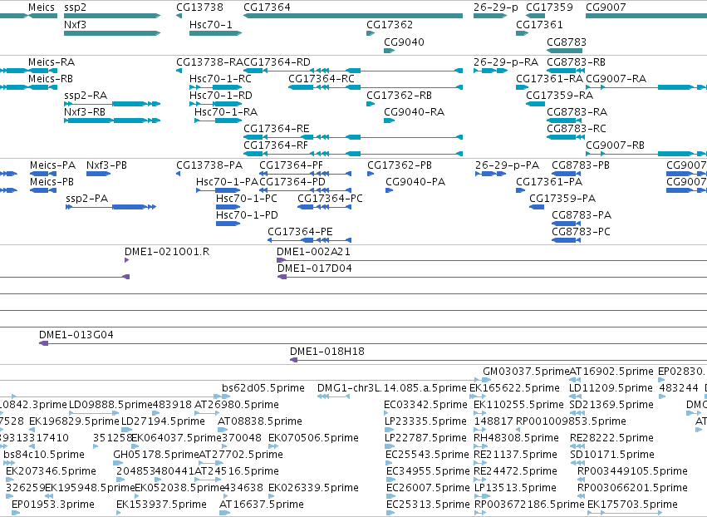Click protein Nxf3-PB
The height and width of the screenshot is (517, 707).
pyautogui.click(x=106, y=165)
